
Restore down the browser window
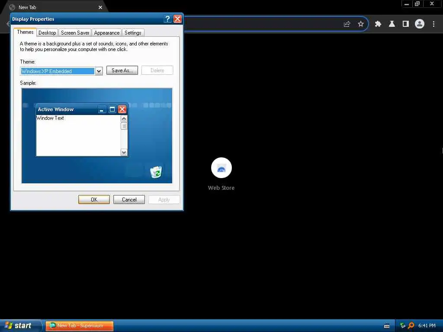(417, 4)
